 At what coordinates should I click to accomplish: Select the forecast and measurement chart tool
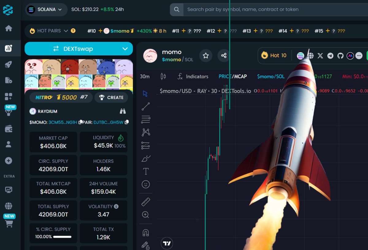click(146, 146)
